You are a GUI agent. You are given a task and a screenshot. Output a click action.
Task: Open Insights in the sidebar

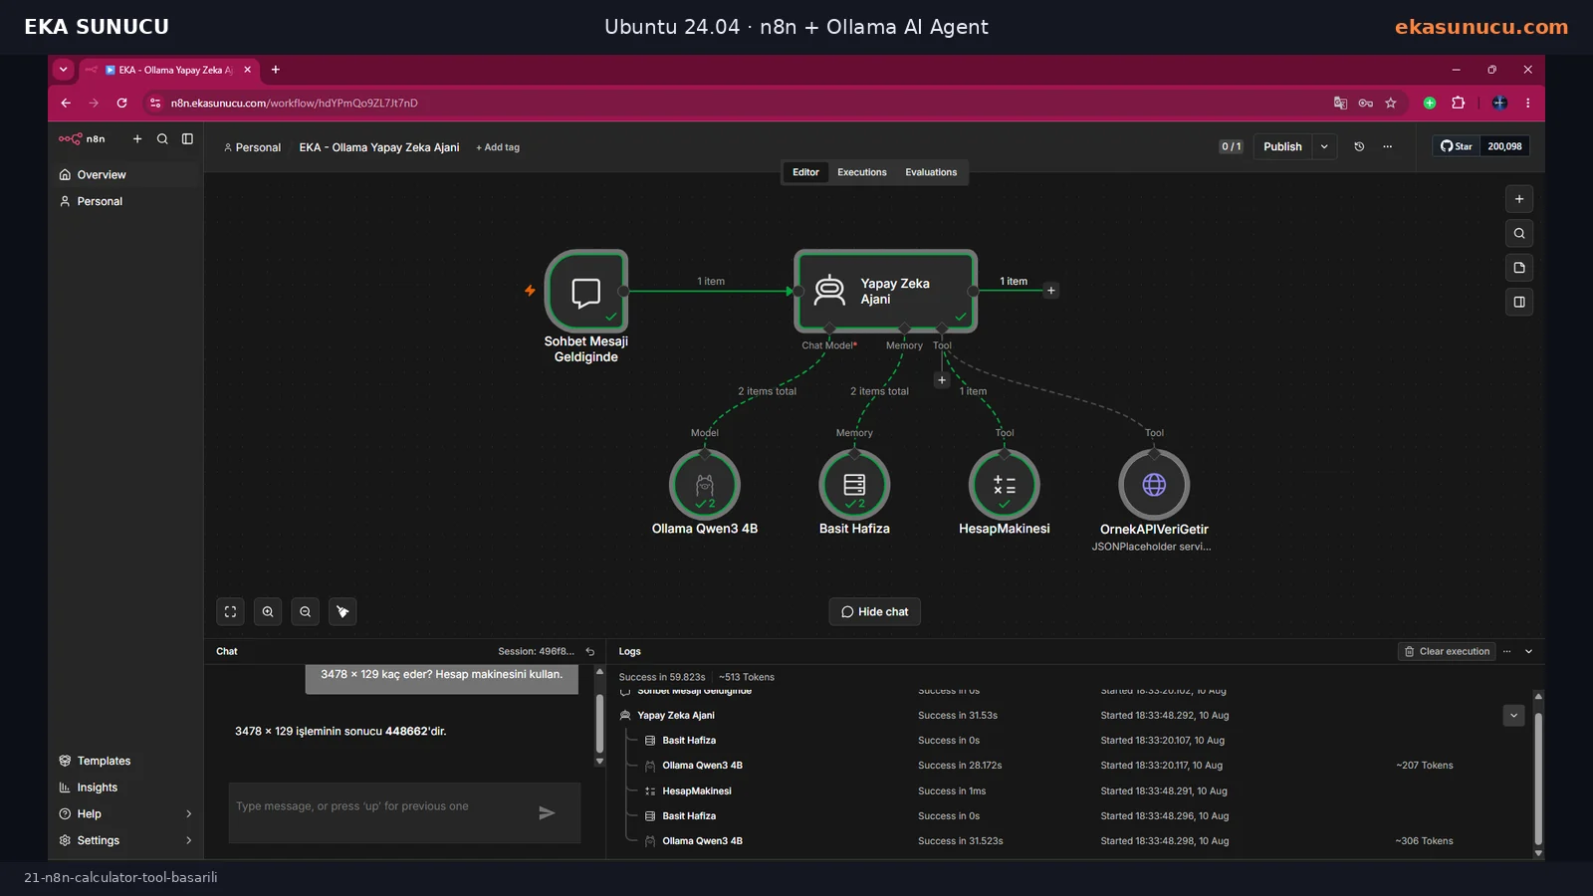(125, 787)
